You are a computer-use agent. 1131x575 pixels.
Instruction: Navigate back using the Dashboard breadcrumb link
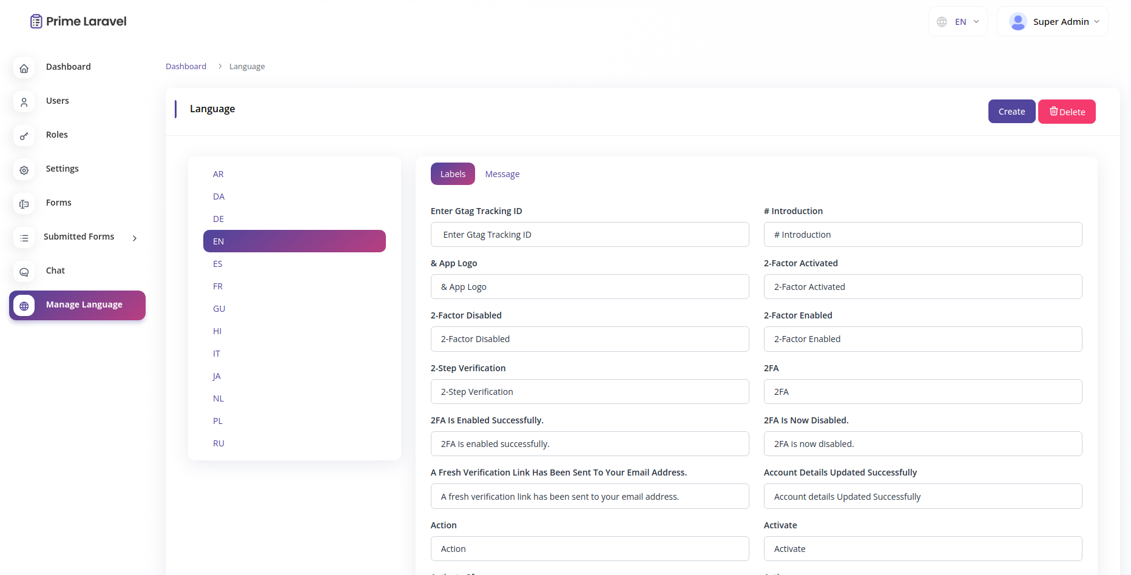pos(186,66)
